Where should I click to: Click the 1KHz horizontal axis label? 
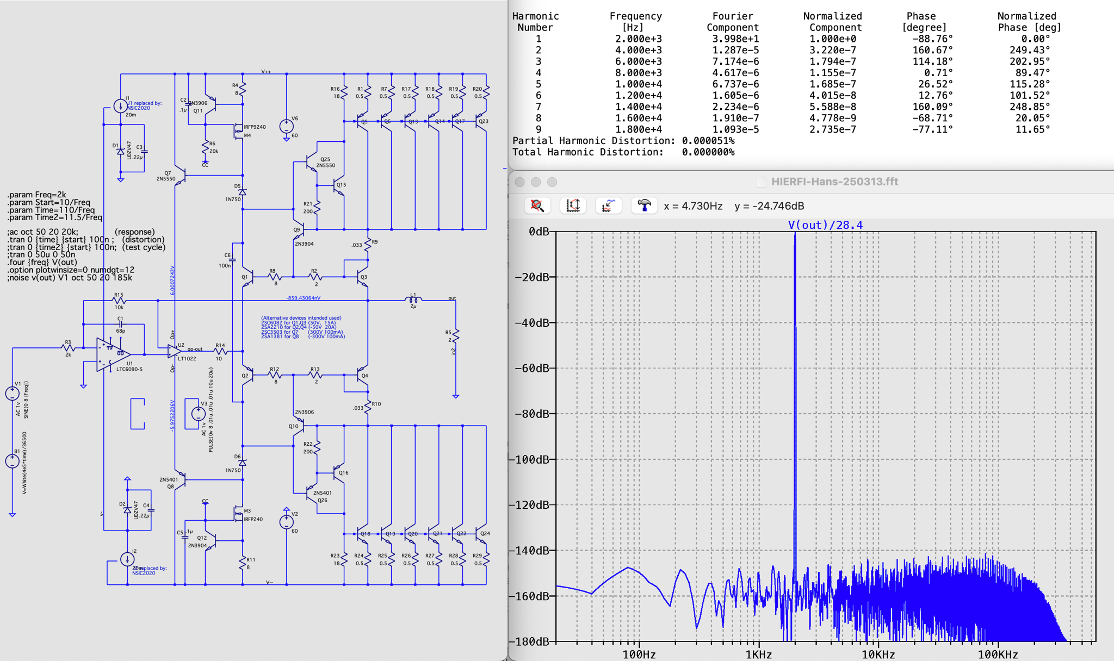(758, 654)
